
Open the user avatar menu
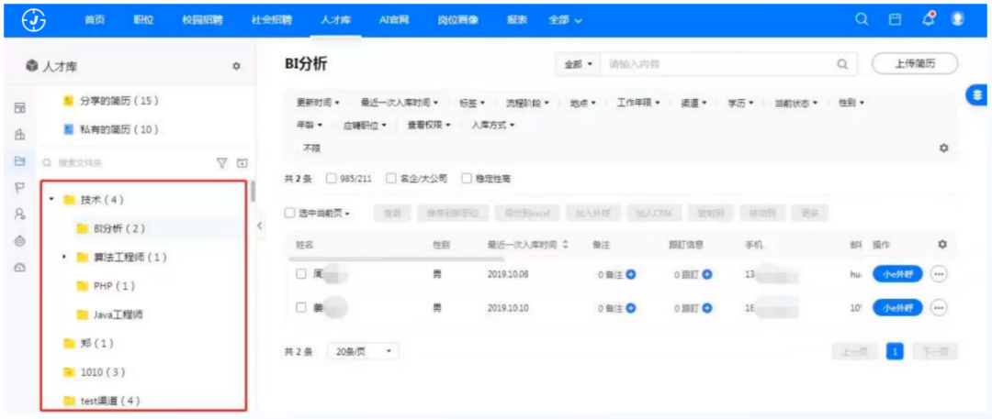click(x=957, y=19)
